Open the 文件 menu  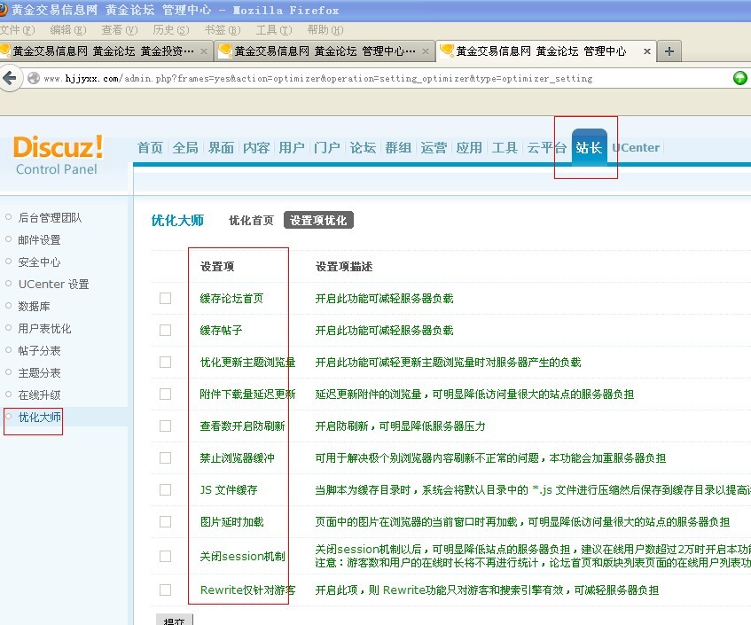tap(17, 30)
